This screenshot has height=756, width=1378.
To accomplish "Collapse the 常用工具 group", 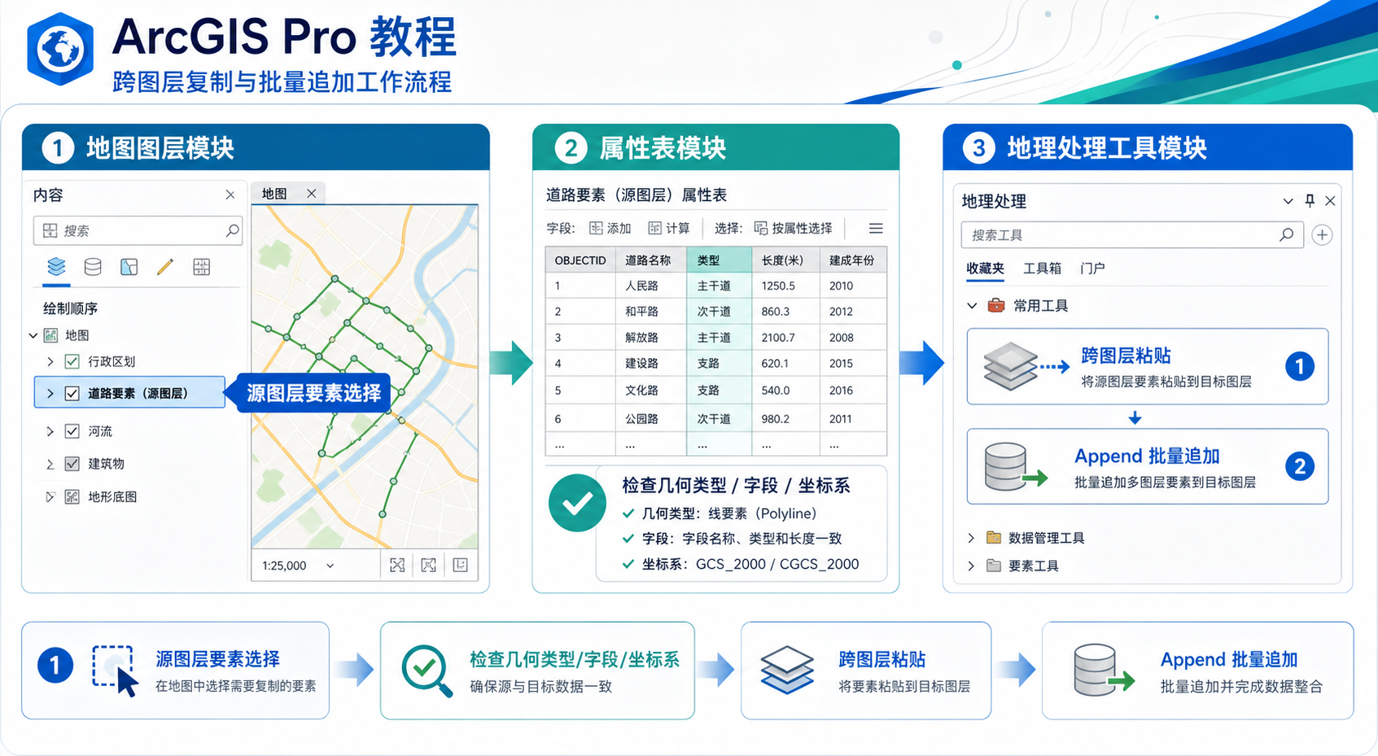I will [x=972, y=306].
